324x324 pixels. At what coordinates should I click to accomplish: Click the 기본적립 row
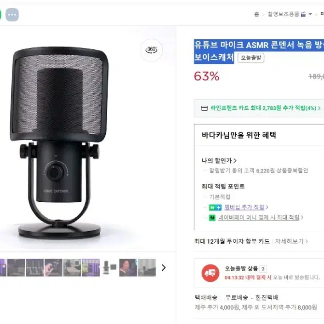(x=219, y=197)
